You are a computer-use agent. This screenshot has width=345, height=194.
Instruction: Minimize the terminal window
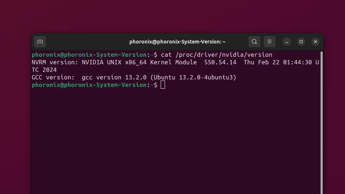287,42
